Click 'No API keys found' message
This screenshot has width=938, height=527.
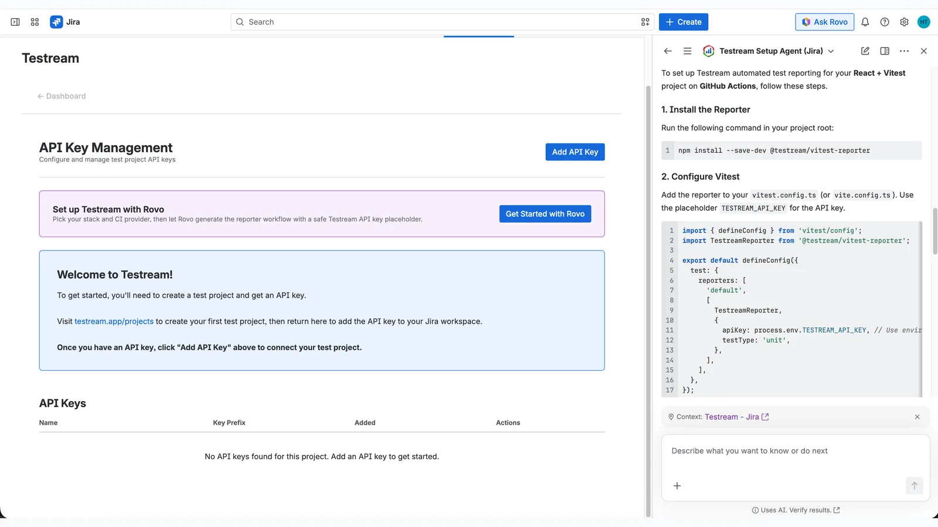(322, 457)
